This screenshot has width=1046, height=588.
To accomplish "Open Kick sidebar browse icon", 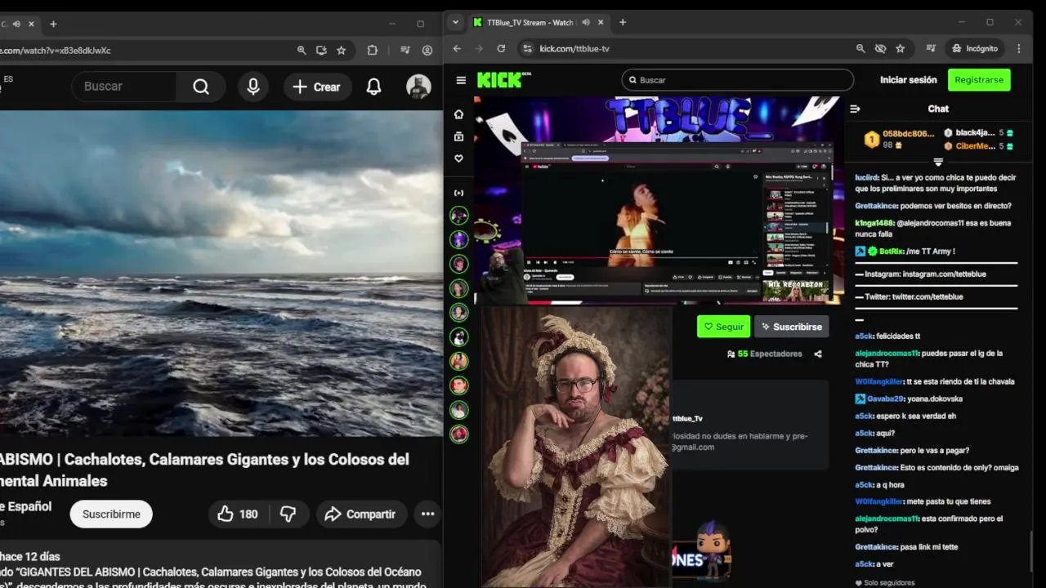I will pyautogui.click(x=459, y=136).
